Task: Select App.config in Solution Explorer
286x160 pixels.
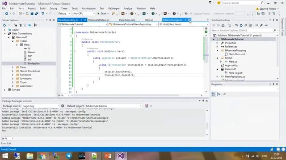Action: click(x=231, y=65)
